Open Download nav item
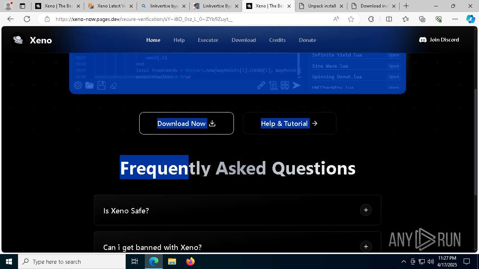 coord(244,40)
